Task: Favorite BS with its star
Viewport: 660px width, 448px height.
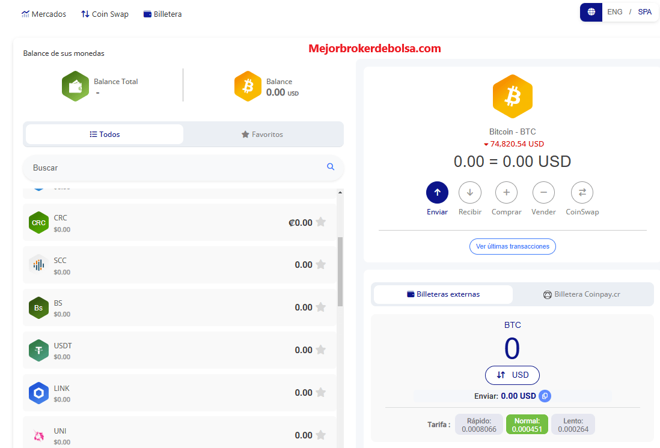Action: pos(321,307)
